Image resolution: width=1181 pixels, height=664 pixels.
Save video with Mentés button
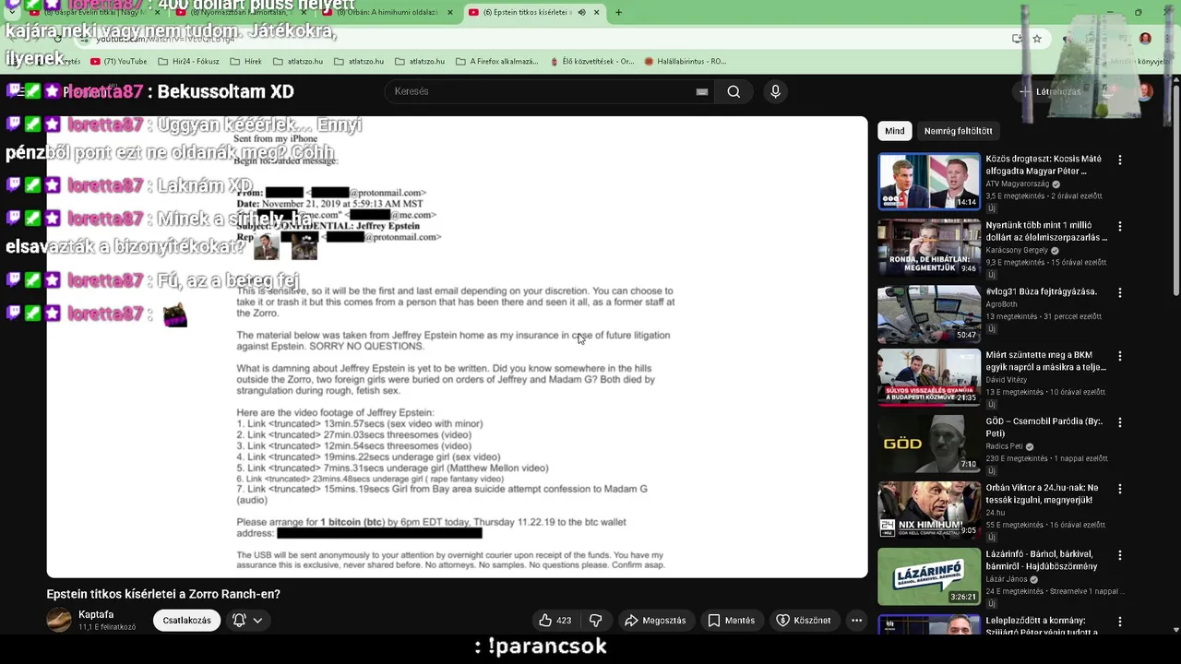731,621
